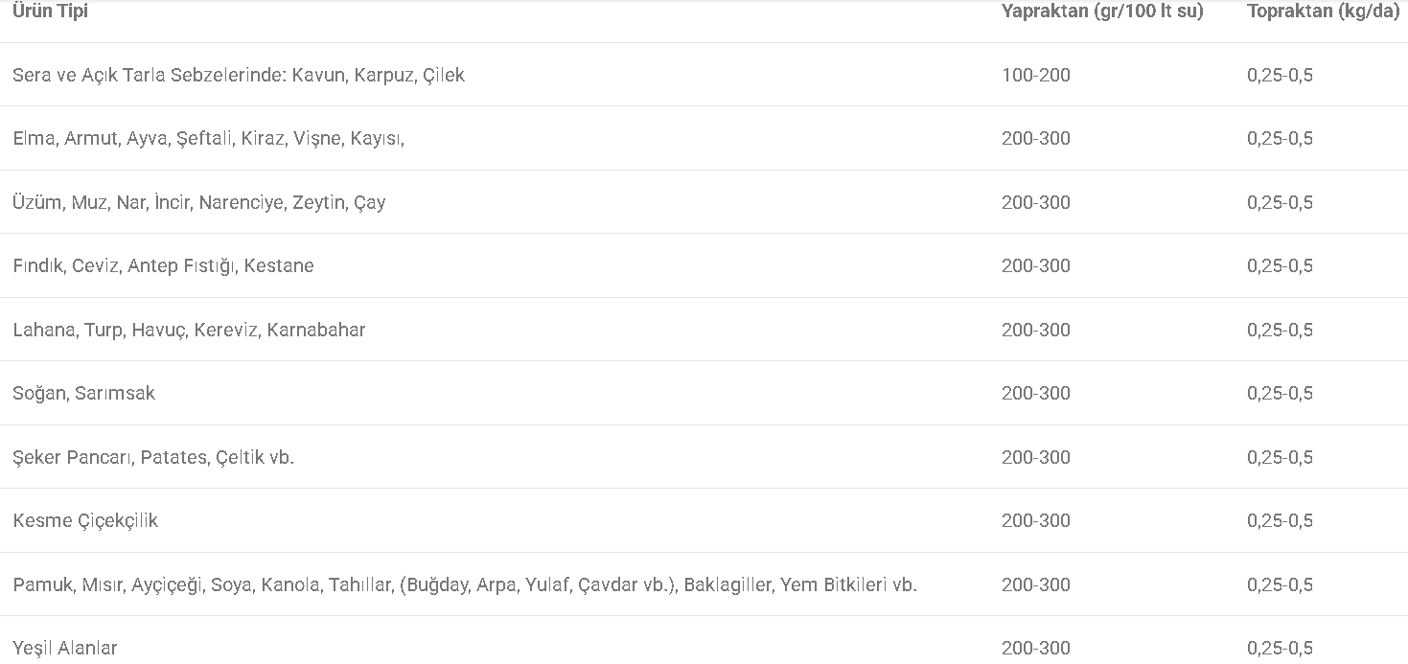
Task: Click the Yapraktan (gr/100 lt su) header
Action: pos(1102,11)
